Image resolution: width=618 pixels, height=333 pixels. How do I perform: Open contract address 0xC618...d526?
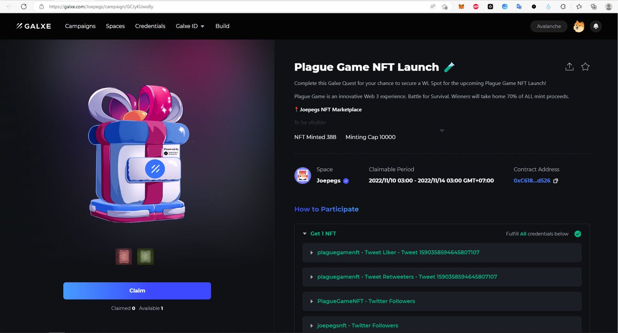tap(532, 181)
